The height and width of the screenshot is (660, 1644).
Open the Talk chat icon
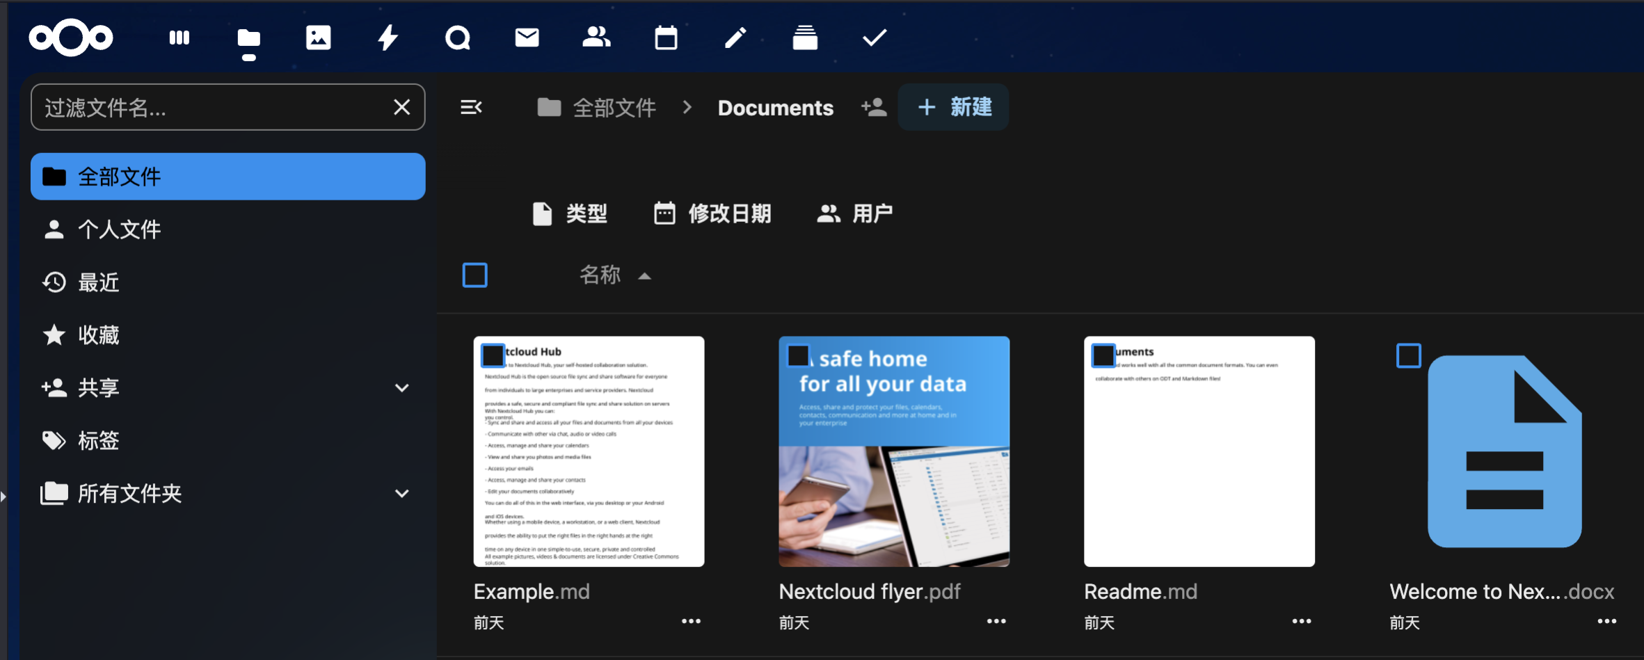click(x=457, y=38)
